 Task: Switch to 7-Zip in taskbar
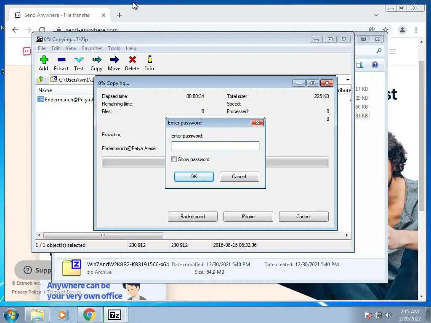(x=114, y=315)
